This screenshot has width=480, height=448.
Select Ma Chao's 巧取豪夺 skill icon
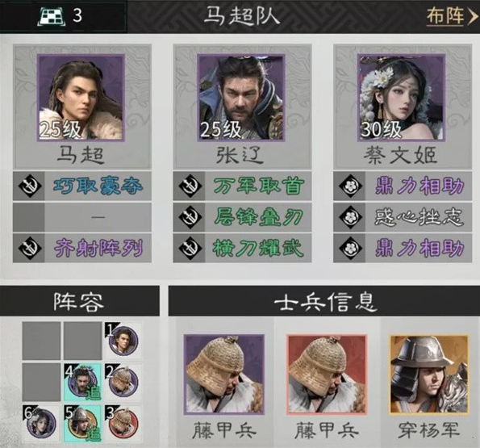29,186
